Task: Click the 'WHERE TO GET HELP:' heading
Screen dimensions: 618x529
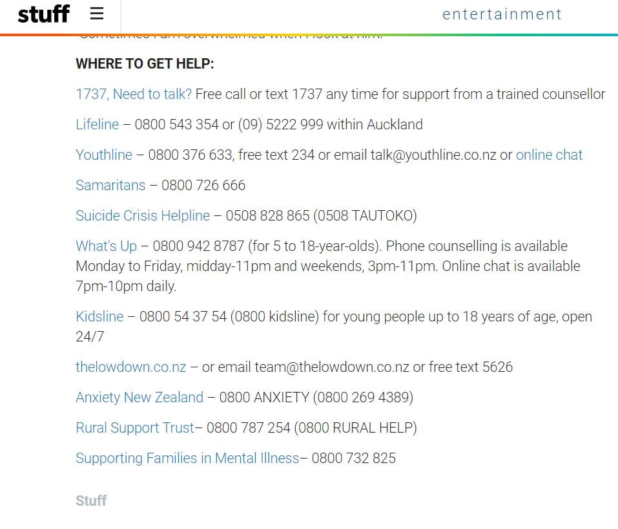Action: (145, 63)
